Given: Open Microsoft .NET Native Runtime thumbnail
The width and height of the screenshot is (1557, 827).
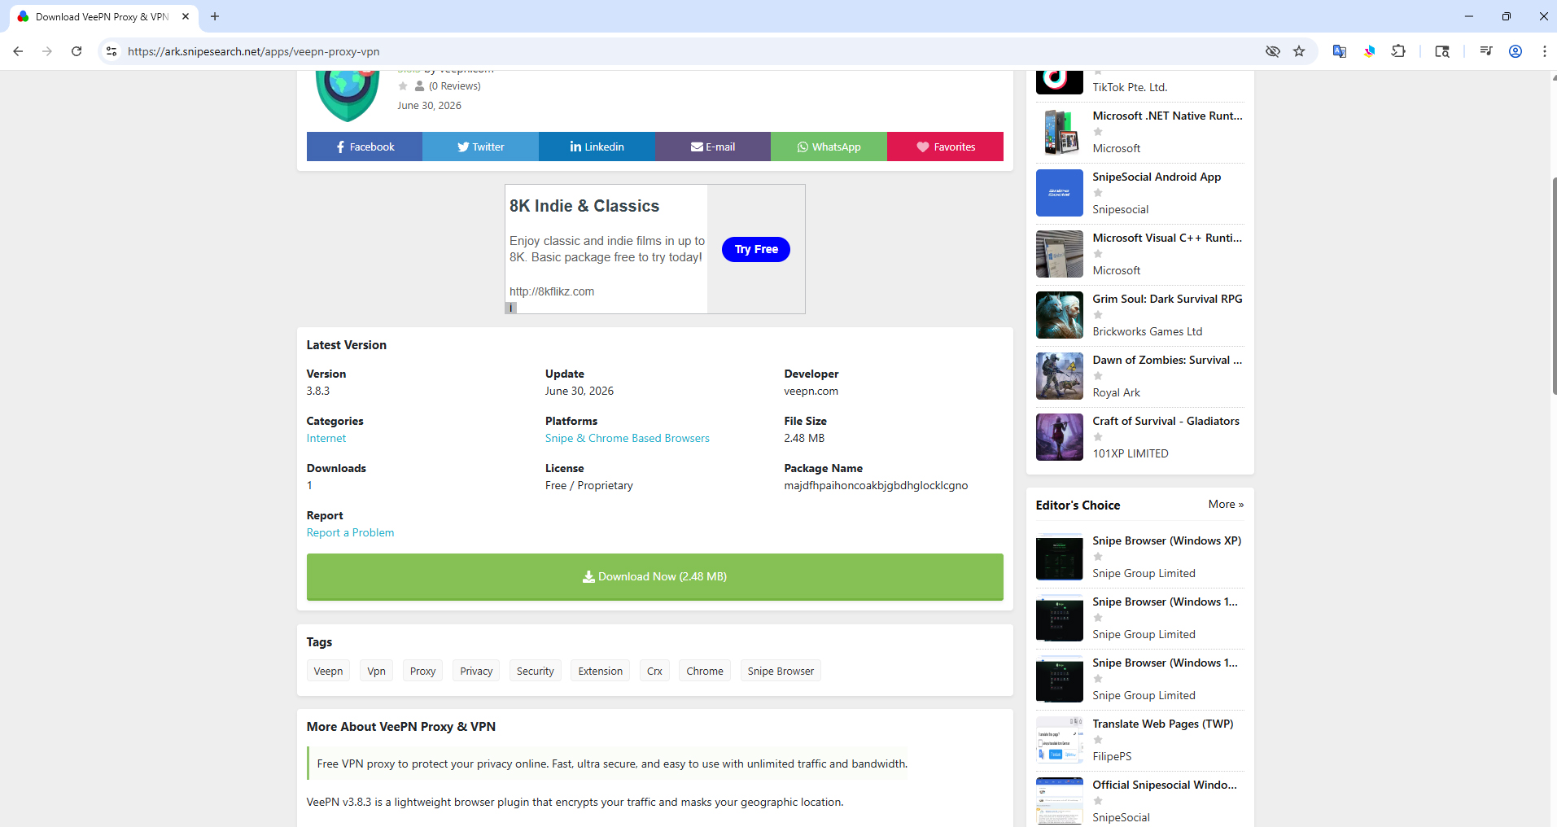Looking at the screenshot, I should (x=1060, y=132).
